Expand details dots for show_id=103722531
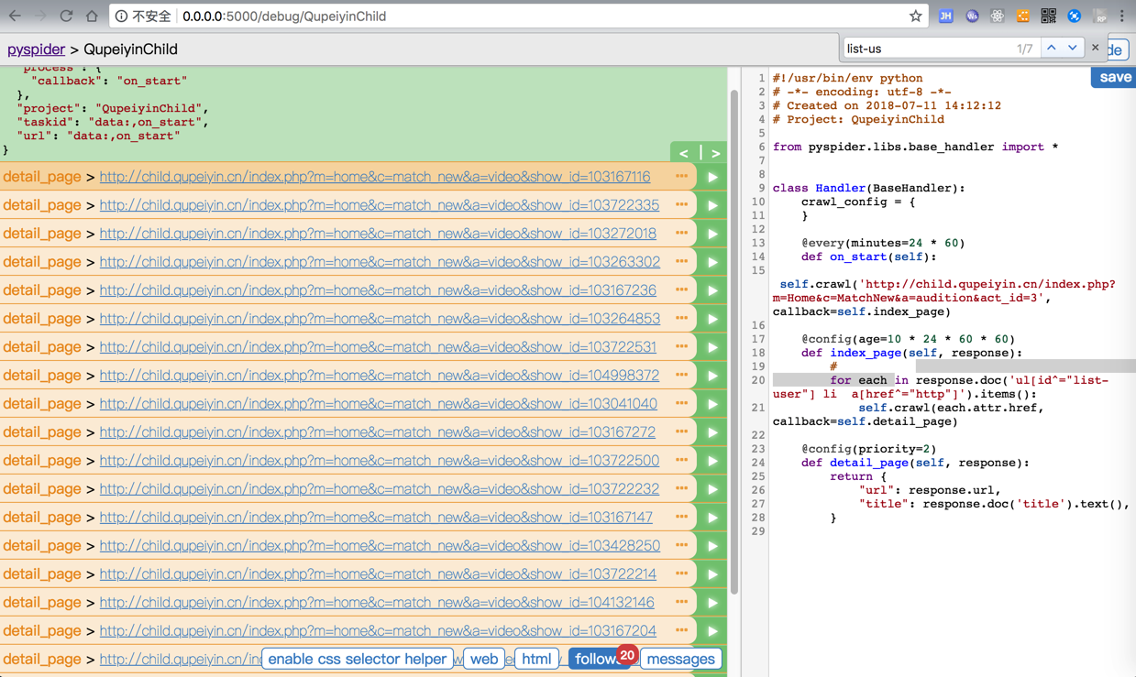1136x677 pixels. pyautogui.click(x=681, y=346)
